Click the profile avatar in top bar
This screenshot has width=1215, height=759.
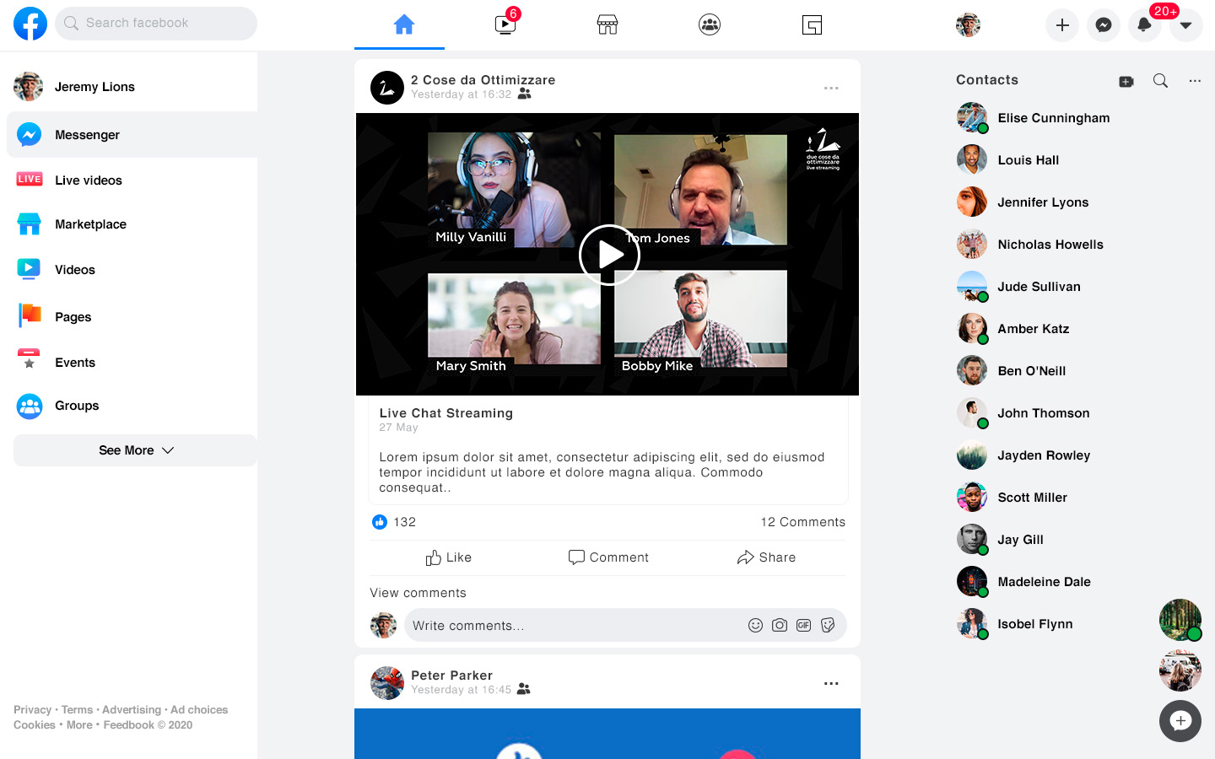(x=968, y=24)
